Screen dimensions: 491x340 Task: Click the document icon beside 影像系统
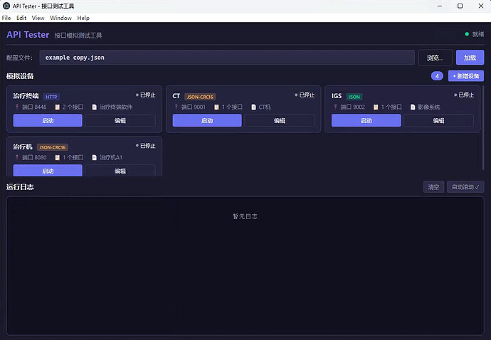point(413,107)
